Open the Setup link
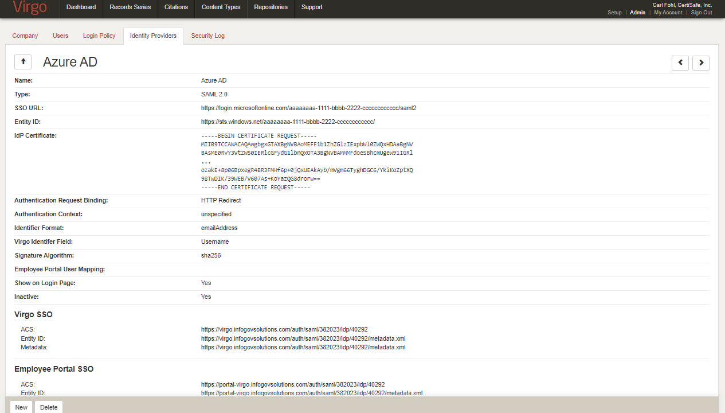 (x=614, y=13)
